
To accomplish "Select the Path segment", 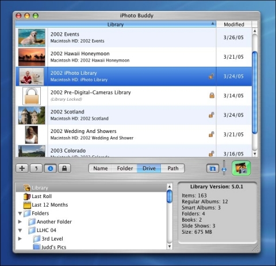I will 173,168.
